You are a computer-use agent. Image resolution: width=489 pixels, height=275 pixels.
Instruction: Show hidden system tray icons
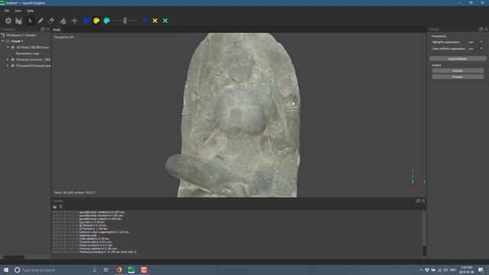coord(421,270)
